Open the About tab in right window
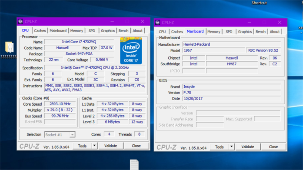The width and height of the screenshot is (303, 170). (x=275, y=32)
